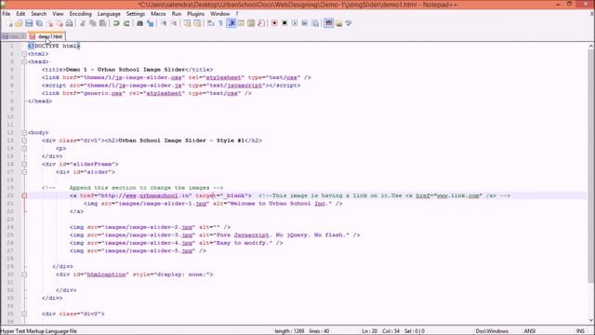Collapse the sliderFrame div fold marker
The height and width of the screenshot is (335, 595).
(x=24, y=164)
